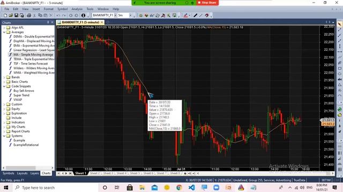This screenshot has width=343, height=192.
Task: Switch to the Symbols panel tab
Action: [x=9, y=173]
